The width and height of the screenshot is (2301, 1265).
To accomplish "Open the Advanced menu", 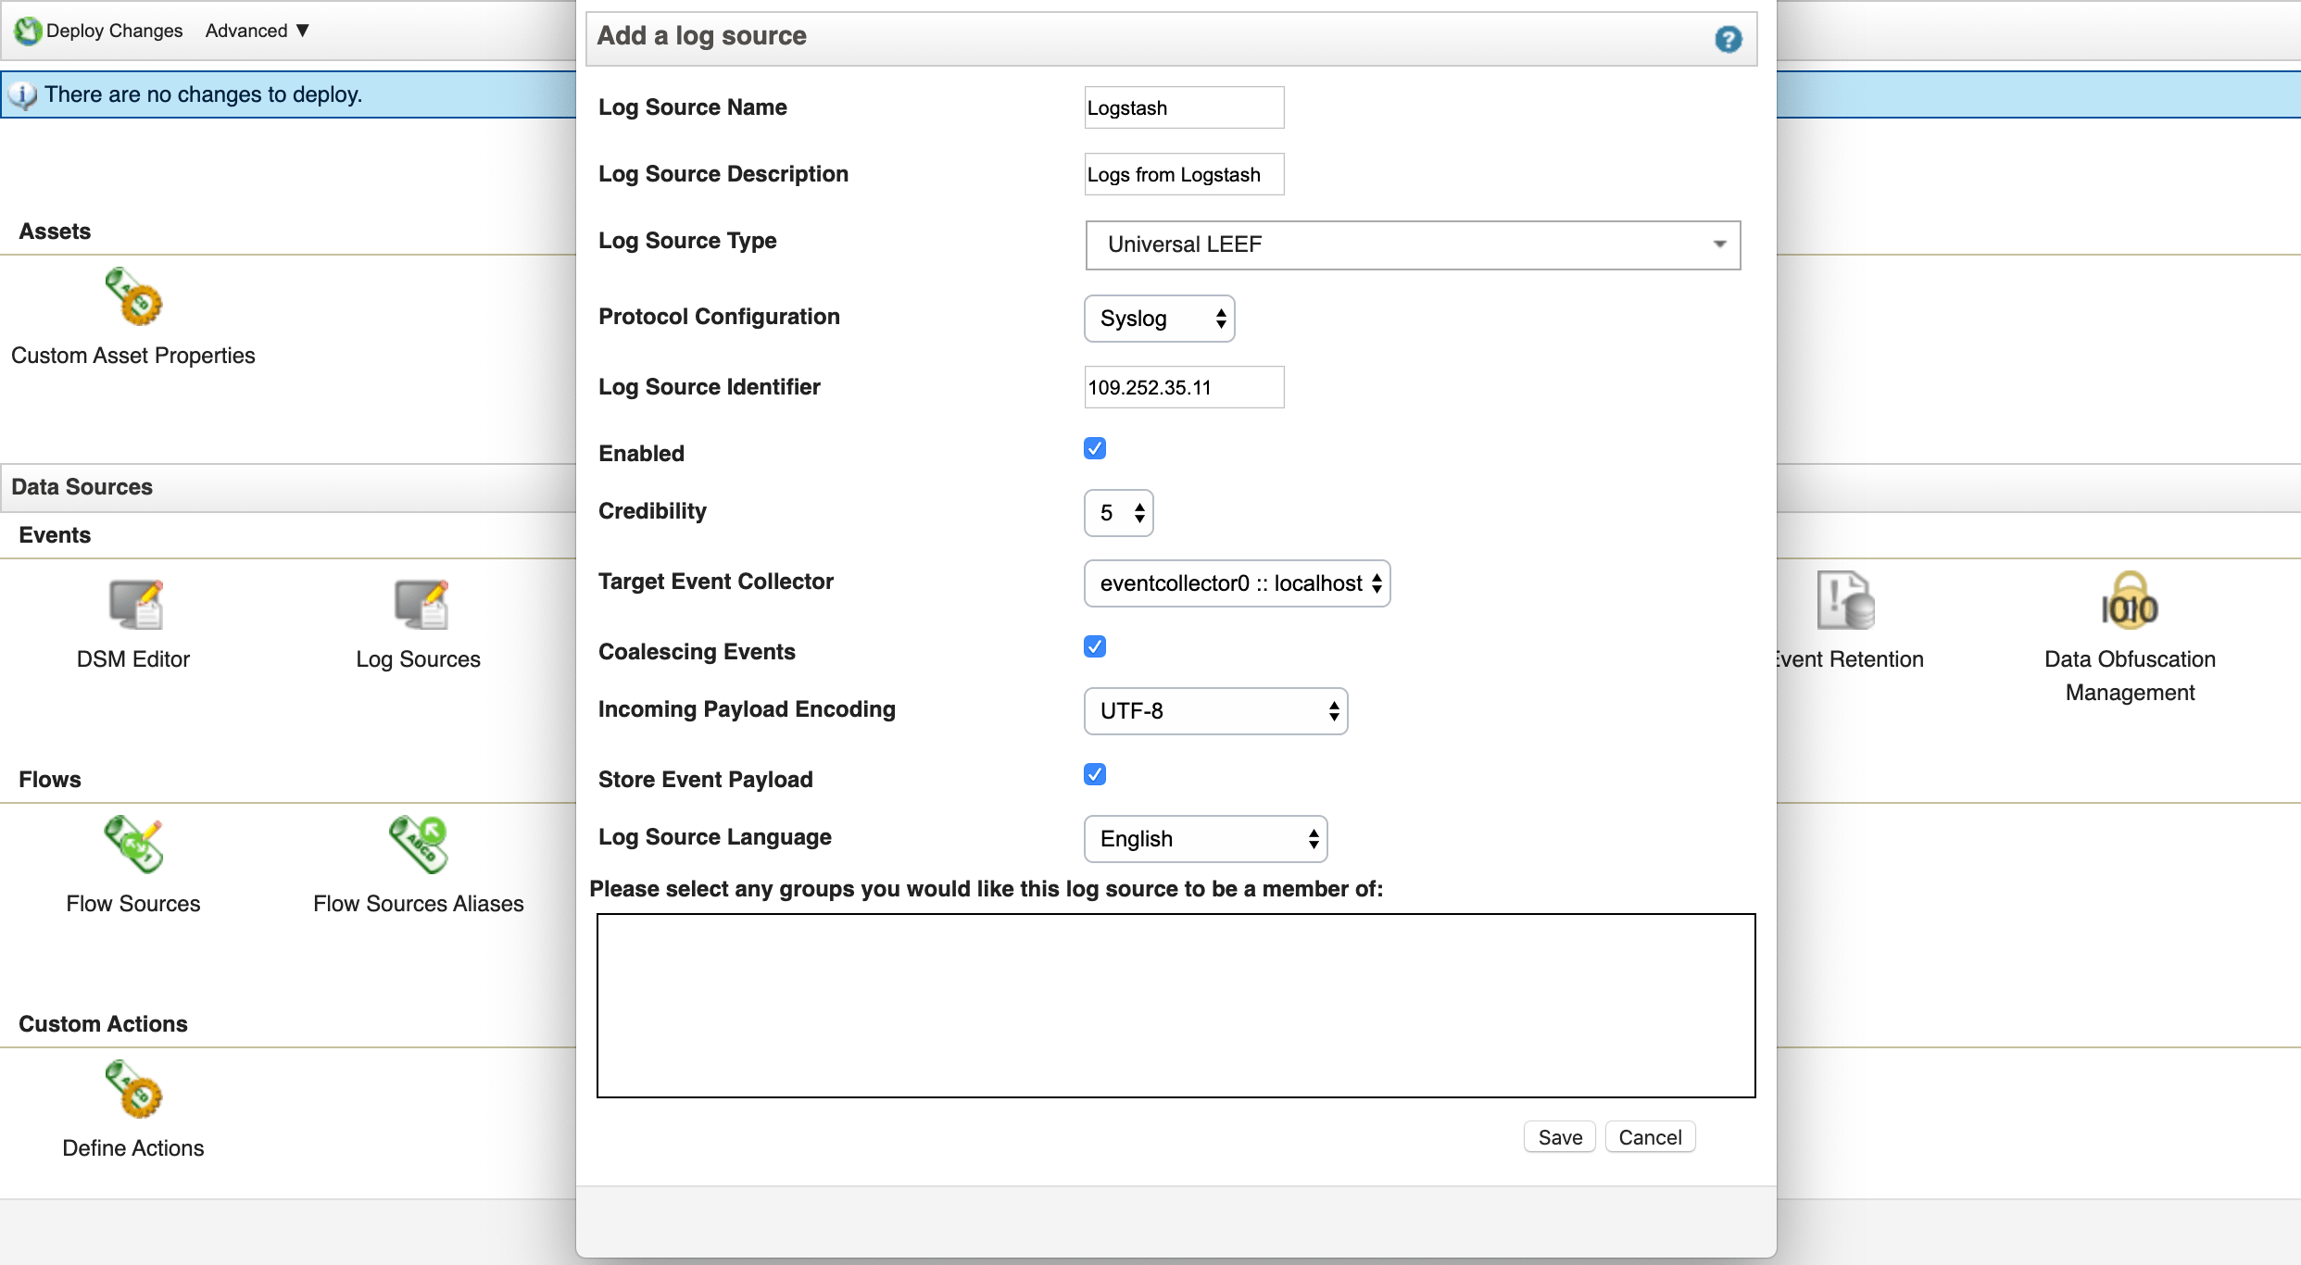I will pos(256,31).
